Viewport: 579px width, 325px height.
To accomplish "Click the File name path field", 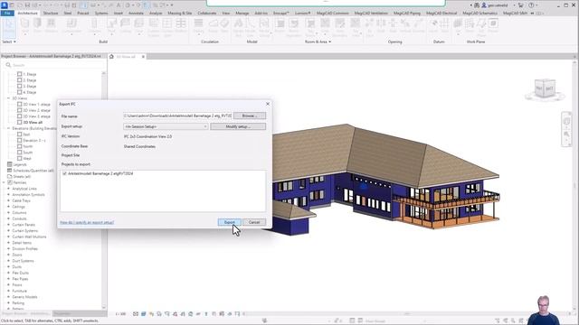I will coord(177,116).
